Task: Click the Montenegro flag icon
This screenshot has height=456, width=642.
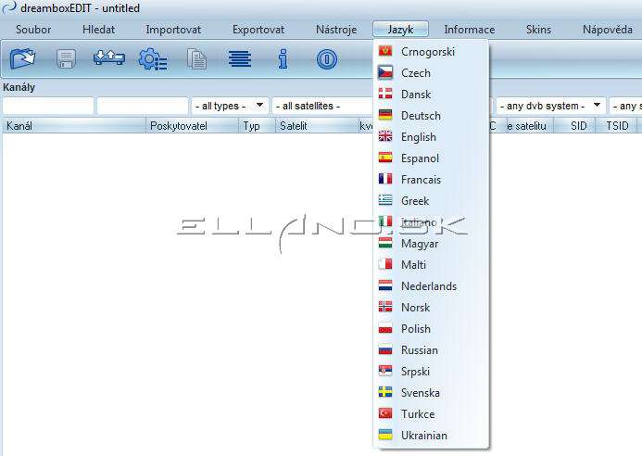Action: [x=385, y=51]
